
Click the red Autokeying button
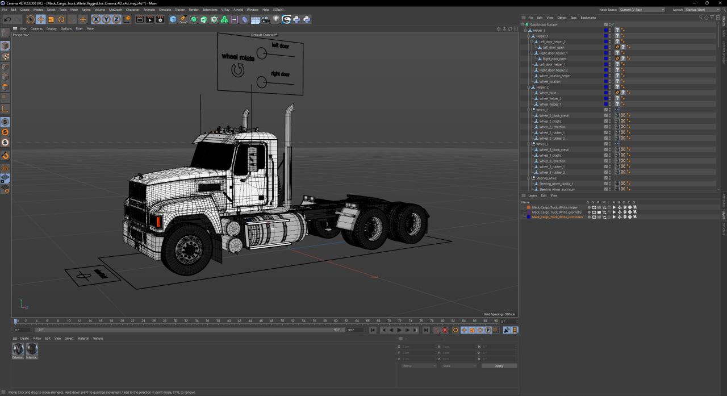click(x=445, y=330)
